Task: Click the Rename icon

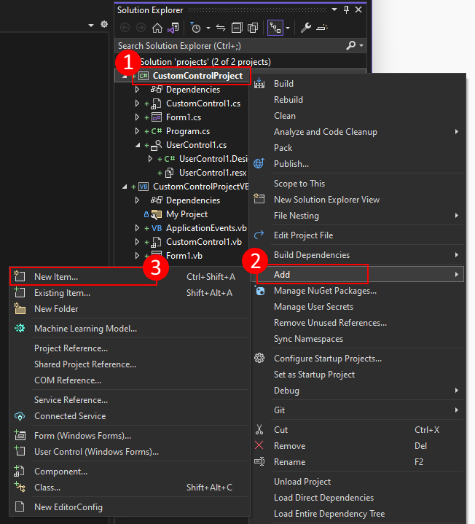Action: [x=259, y=461]
